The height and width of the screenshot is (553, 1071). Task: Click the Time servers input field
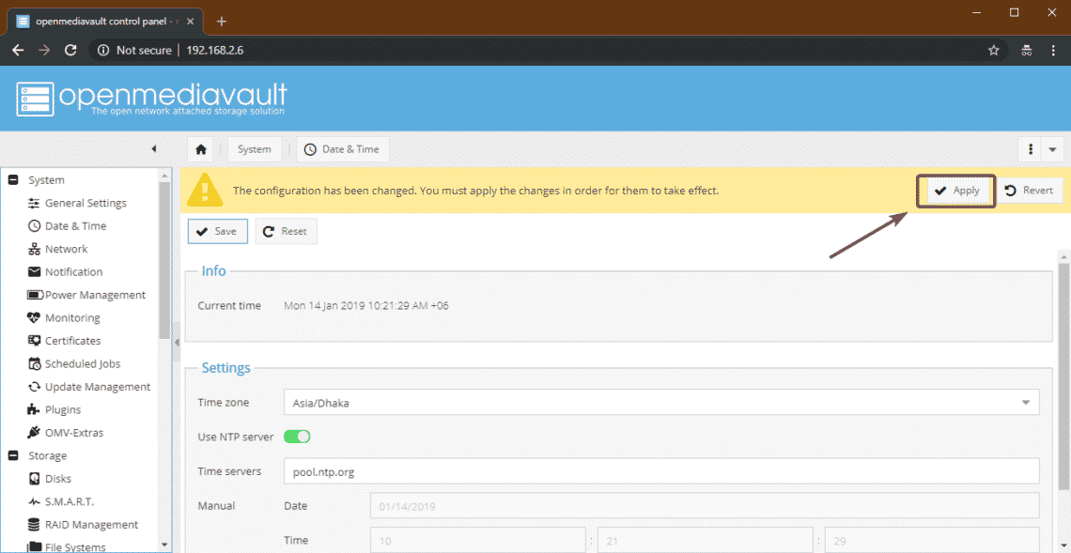(661, 471)
